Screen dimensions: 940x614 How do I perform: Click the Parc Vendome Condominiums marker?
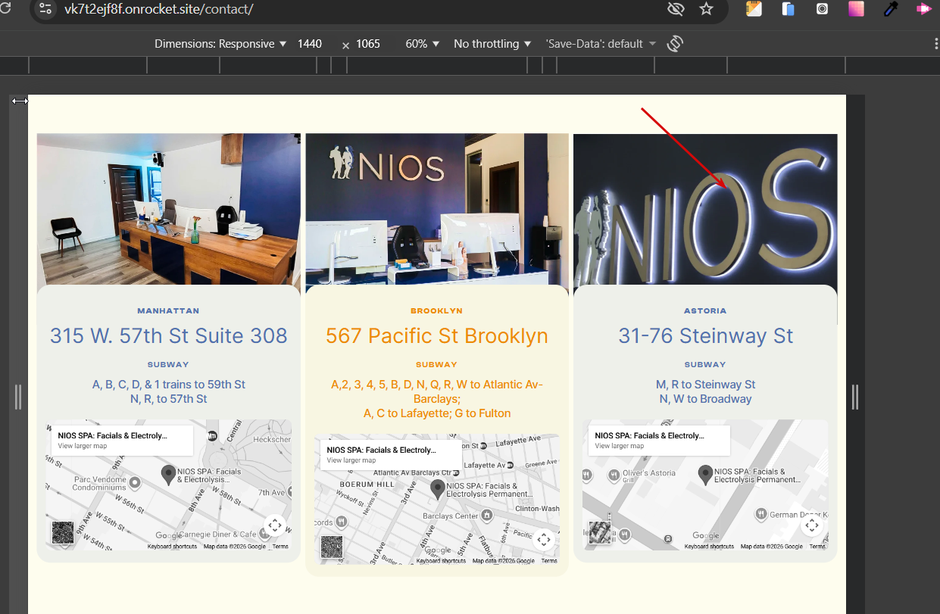(x=135, y=482)
